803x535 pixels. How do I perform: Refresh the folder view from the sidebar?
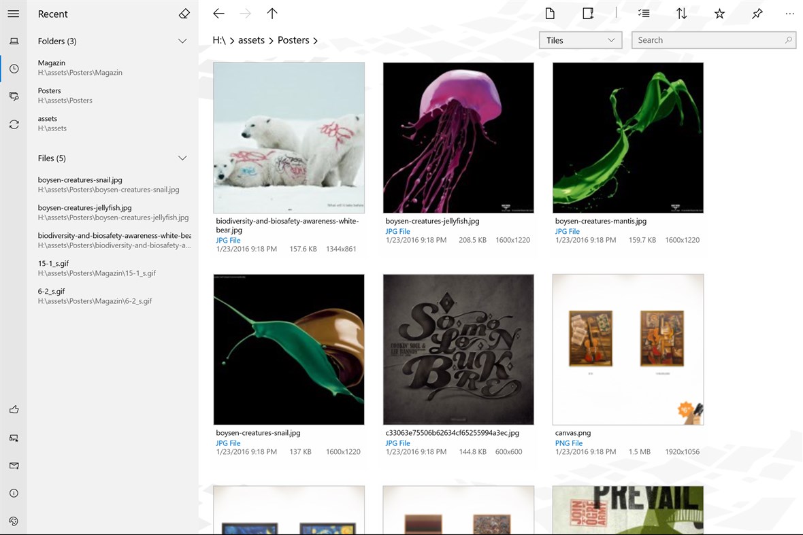point(14,124)
